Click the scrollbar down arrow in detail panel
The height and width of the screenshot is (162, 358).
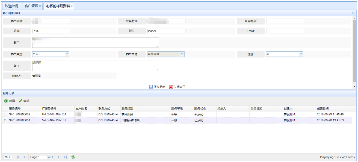[x=354, y=86]
